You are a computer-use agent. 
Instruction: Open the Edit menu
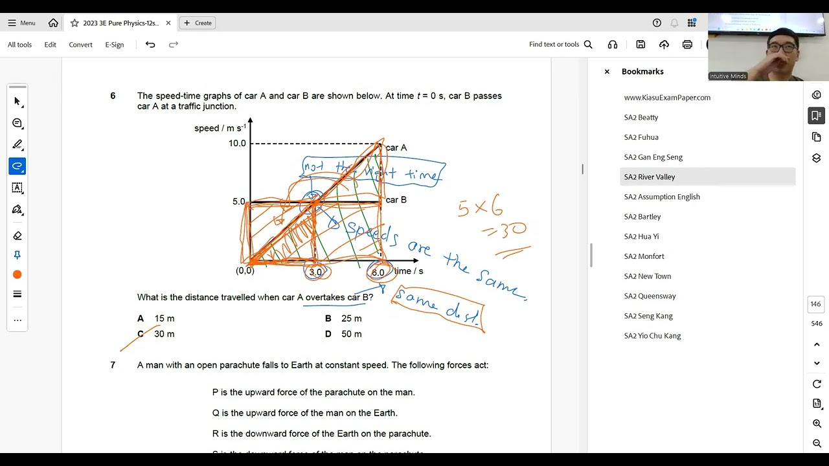tap(51, 45)
